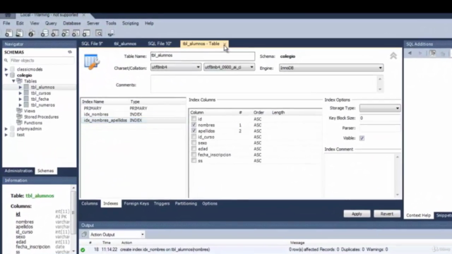Open the InnoDB Engine dropdown
The image size is (452, 254).
[331, 68]
